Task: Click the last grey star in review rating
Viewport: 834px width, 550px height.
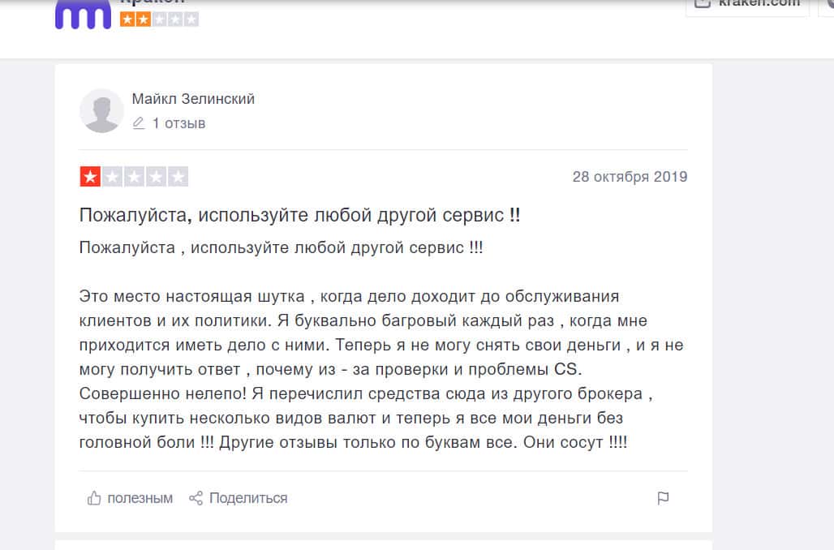Action: [x=178, y=177]
